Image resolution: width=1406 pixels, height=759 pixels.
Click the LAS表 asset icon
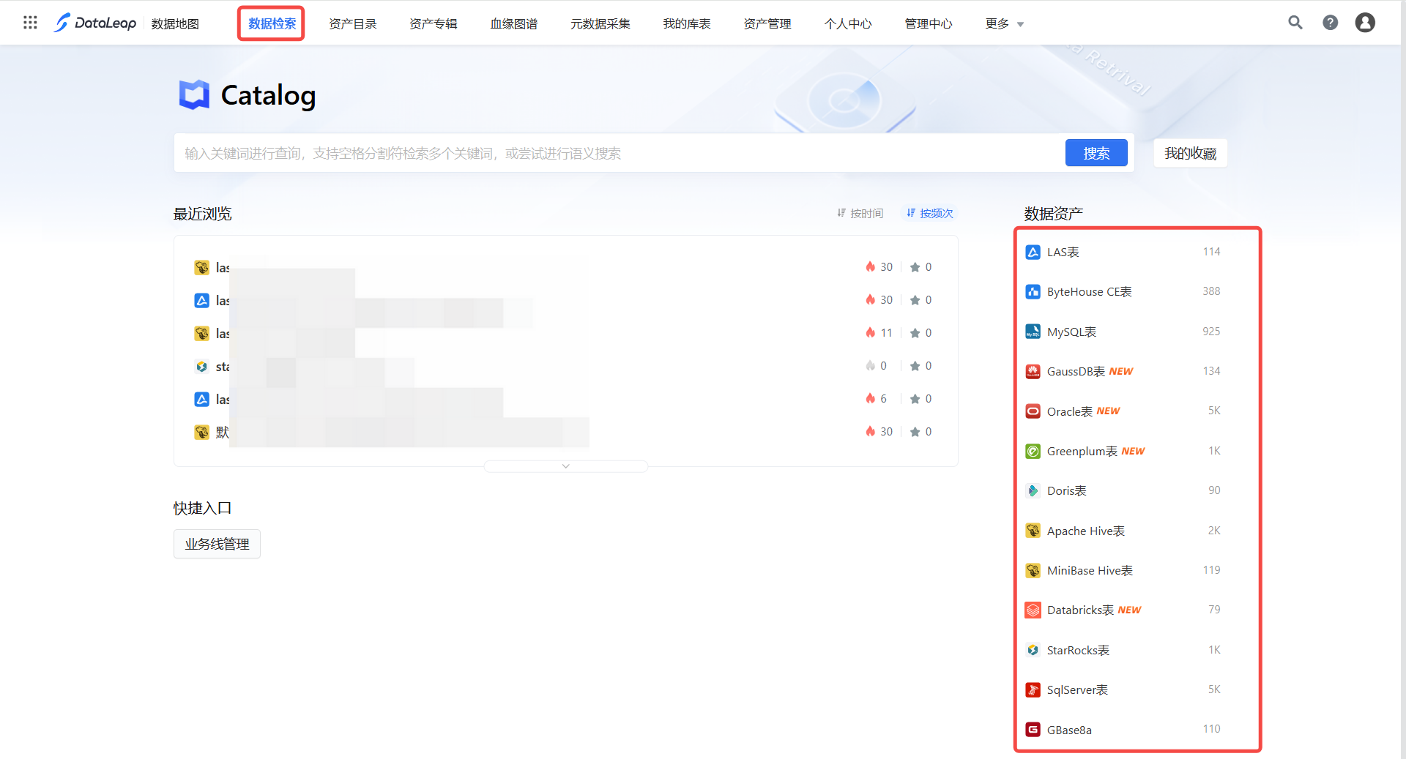coord(1033,252)
